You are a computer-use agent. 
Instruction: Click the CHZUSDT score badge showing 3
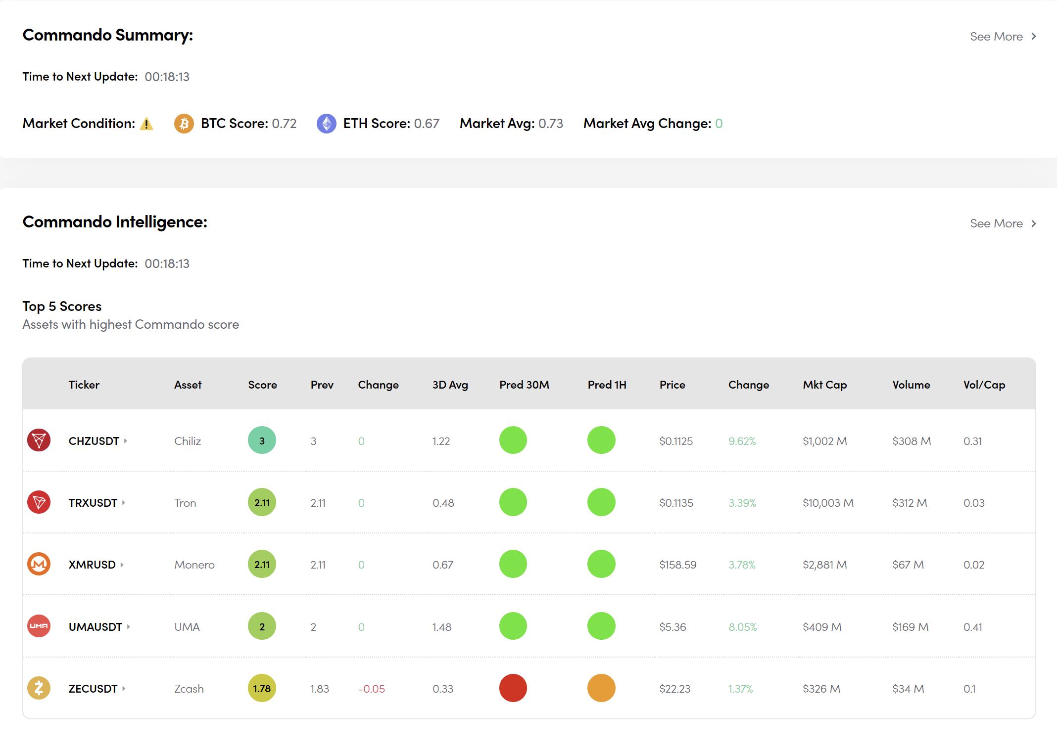(262, 441)
